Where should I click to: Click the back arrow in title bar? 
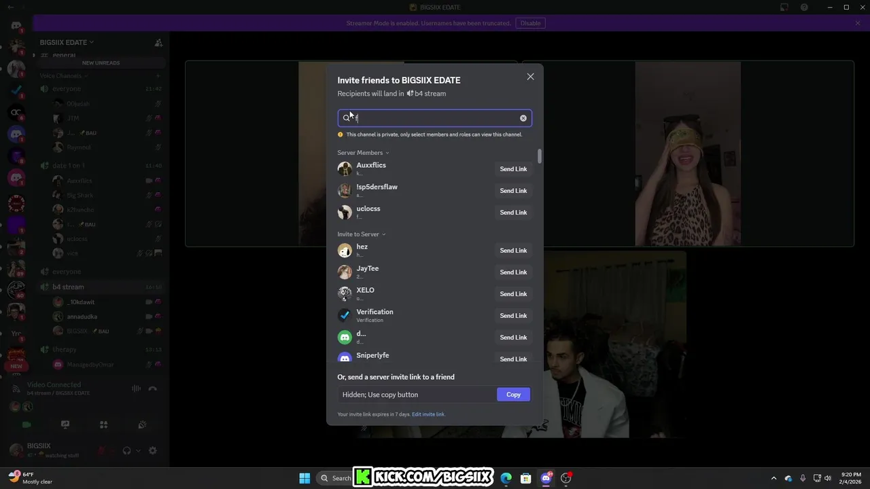[10, 7]
